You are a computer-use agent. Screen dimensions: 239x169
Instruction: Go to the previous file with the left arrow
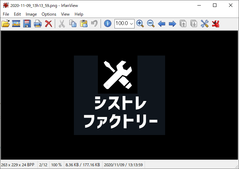coord(162,24)
